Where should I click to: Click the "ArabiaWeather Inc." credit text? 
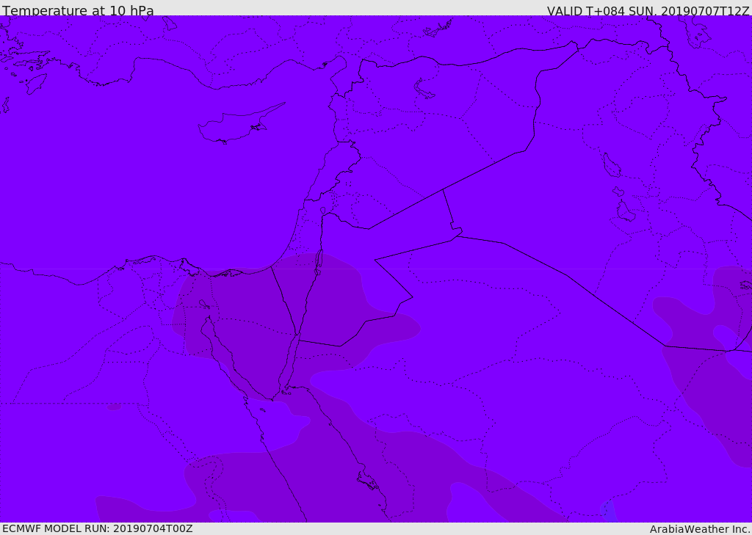(x=700, y=529)
